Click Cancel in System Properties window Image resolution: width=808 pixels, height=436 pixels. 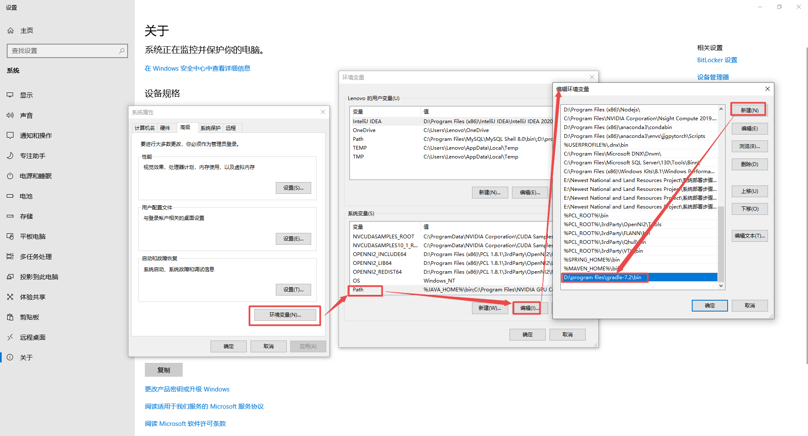click(x=269, y=346)
